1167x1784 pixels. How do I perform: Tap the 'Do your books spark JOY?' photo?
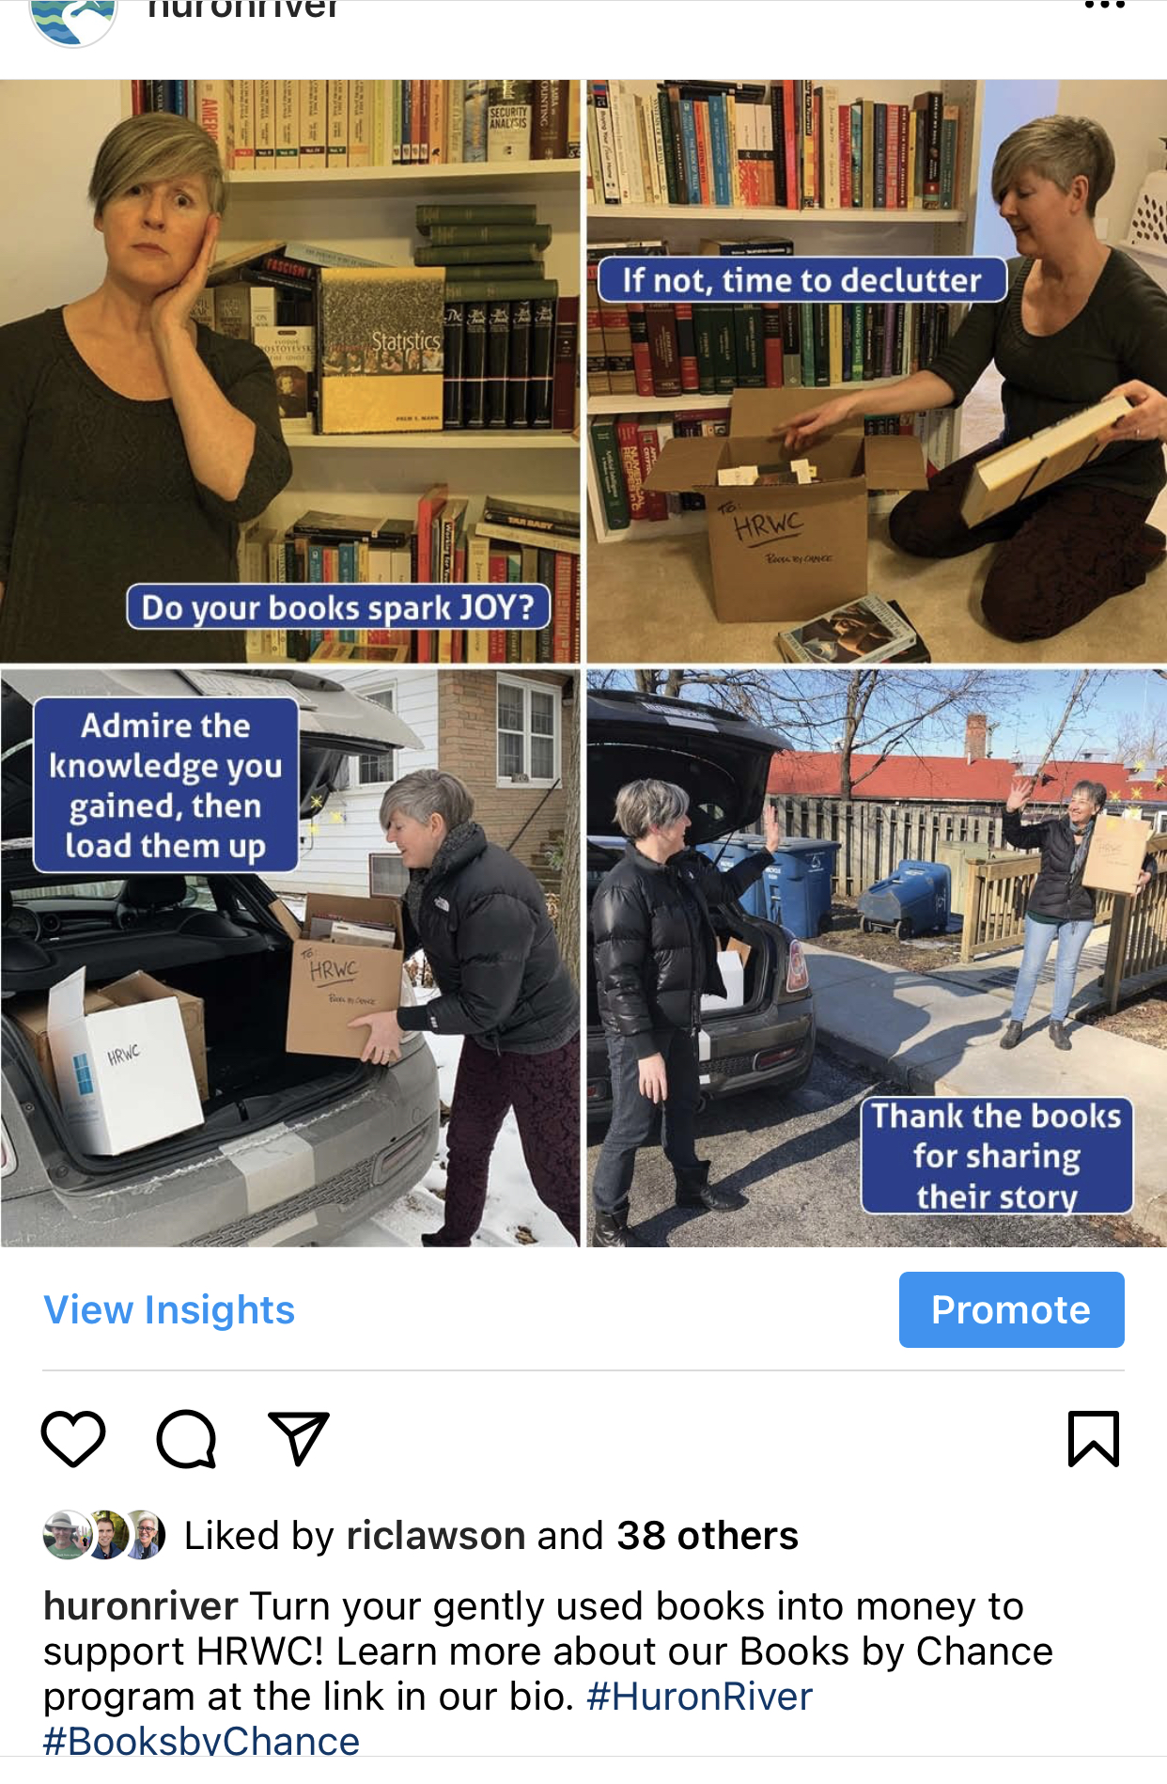(290, 371)
